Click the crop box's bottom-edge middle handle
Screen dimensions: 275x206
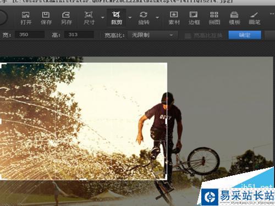[x=83, y=179]
